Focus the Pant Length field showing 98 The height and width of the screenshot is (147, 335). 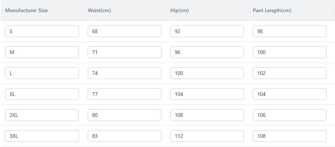click(x=290, y=31)
